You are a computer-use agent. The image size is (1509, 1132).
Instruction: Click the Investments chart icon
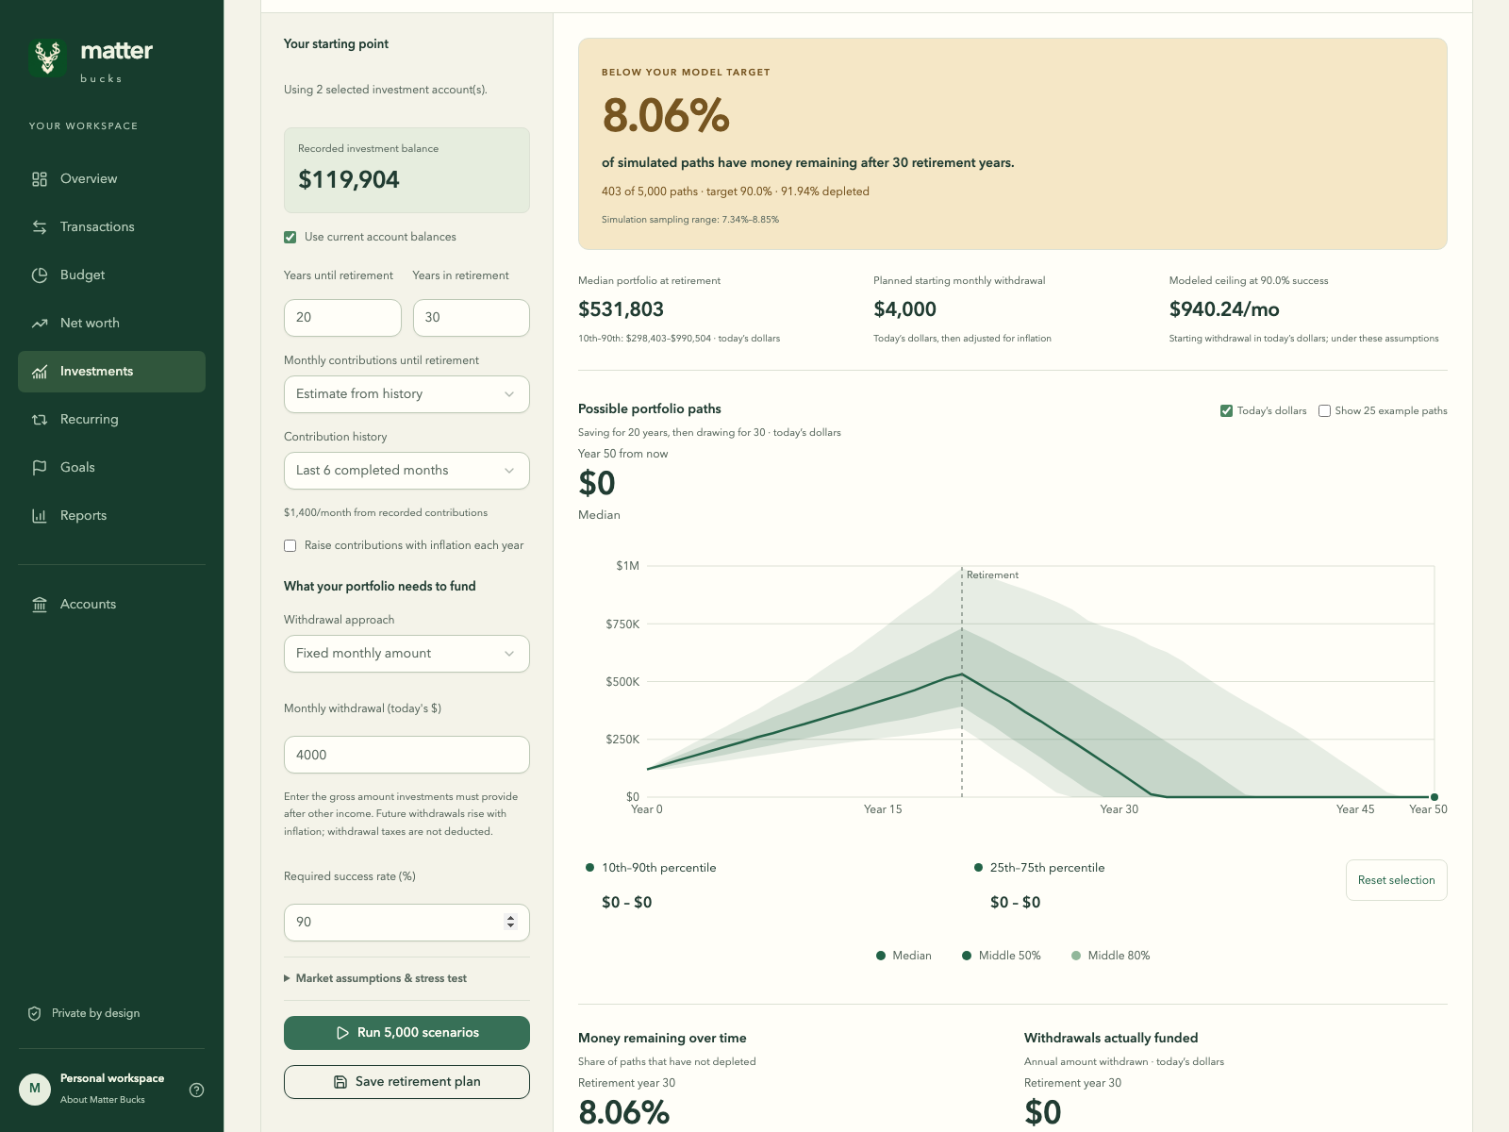click(x=40, y=372)
